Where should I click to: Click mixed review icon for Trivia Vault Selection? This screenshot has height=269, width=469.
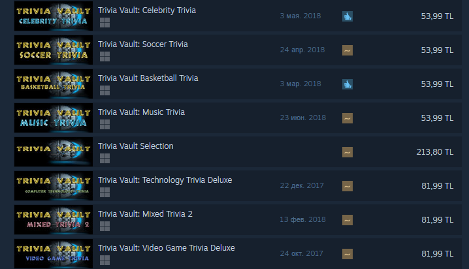(348, 152)
